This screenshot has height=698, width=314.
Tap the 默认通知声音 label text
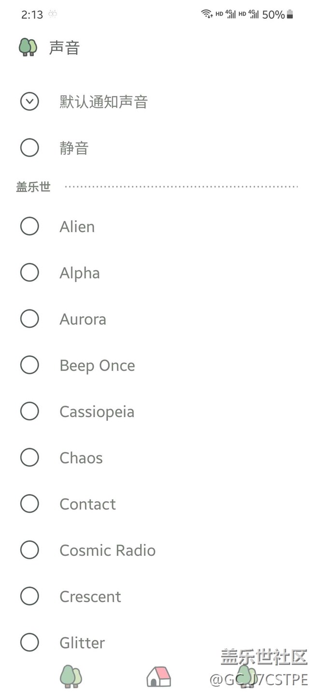(x=104, y=102)
